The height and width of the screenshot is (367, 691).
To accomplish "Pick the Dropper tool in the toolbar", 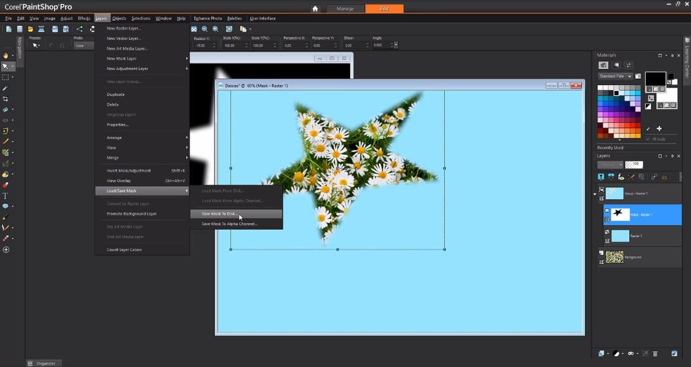I will pyautogui.click(x=6, y=88).
